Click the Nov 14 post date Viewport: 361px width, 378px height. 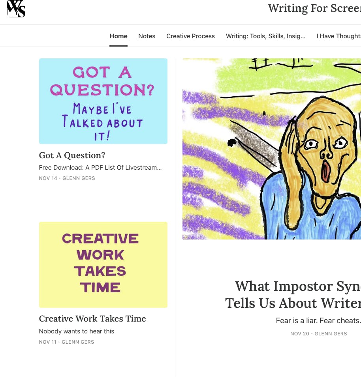coord(48,178)
